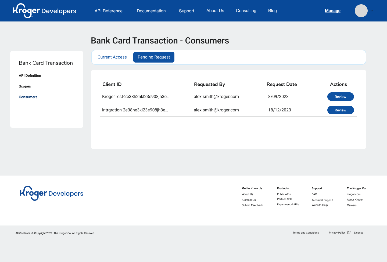Click the Actions column header
Screen dimensions: 387x262
tap(338, 84)
